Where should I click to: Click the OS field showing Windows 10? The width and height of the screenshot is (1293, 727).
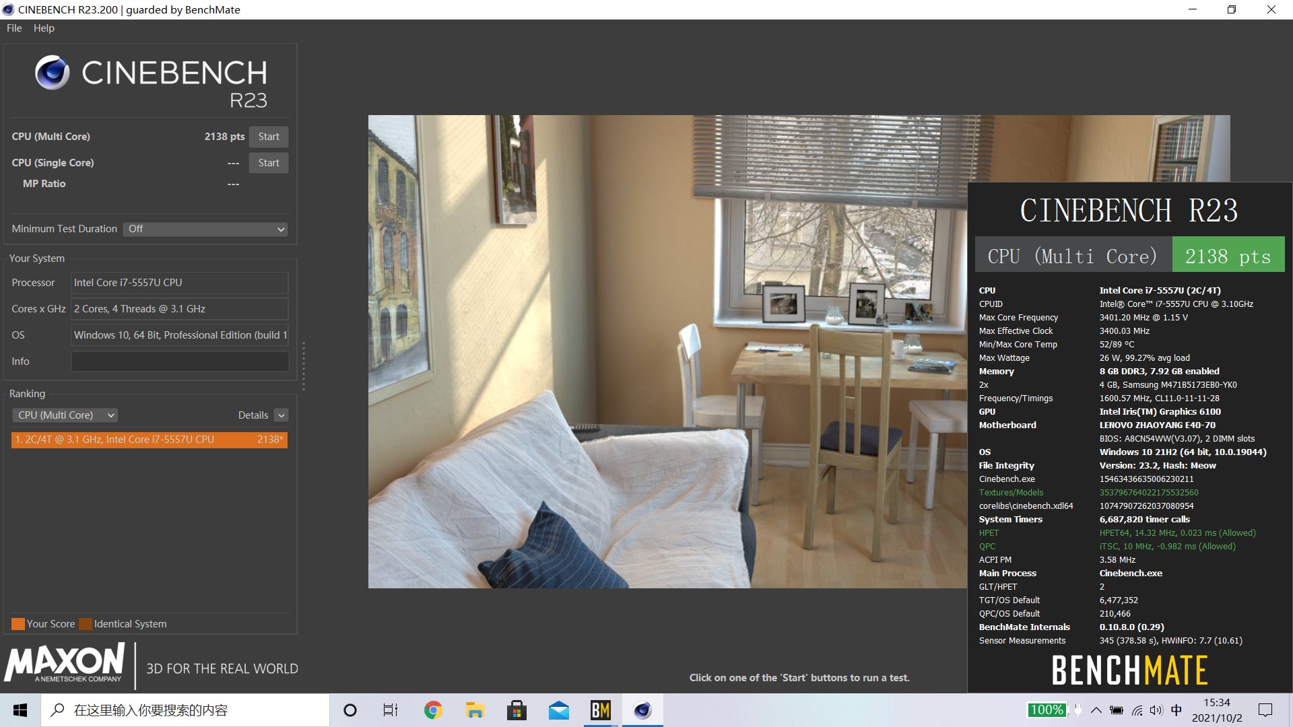180,335
